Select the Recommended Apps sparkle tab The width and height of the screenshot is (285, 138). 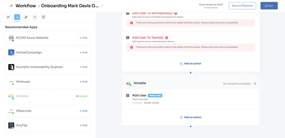[x=17, y=17]
